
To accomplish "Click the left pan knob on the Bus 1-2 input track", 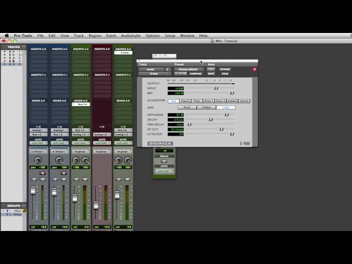I will pyautogui.click(x=76, y=160).
